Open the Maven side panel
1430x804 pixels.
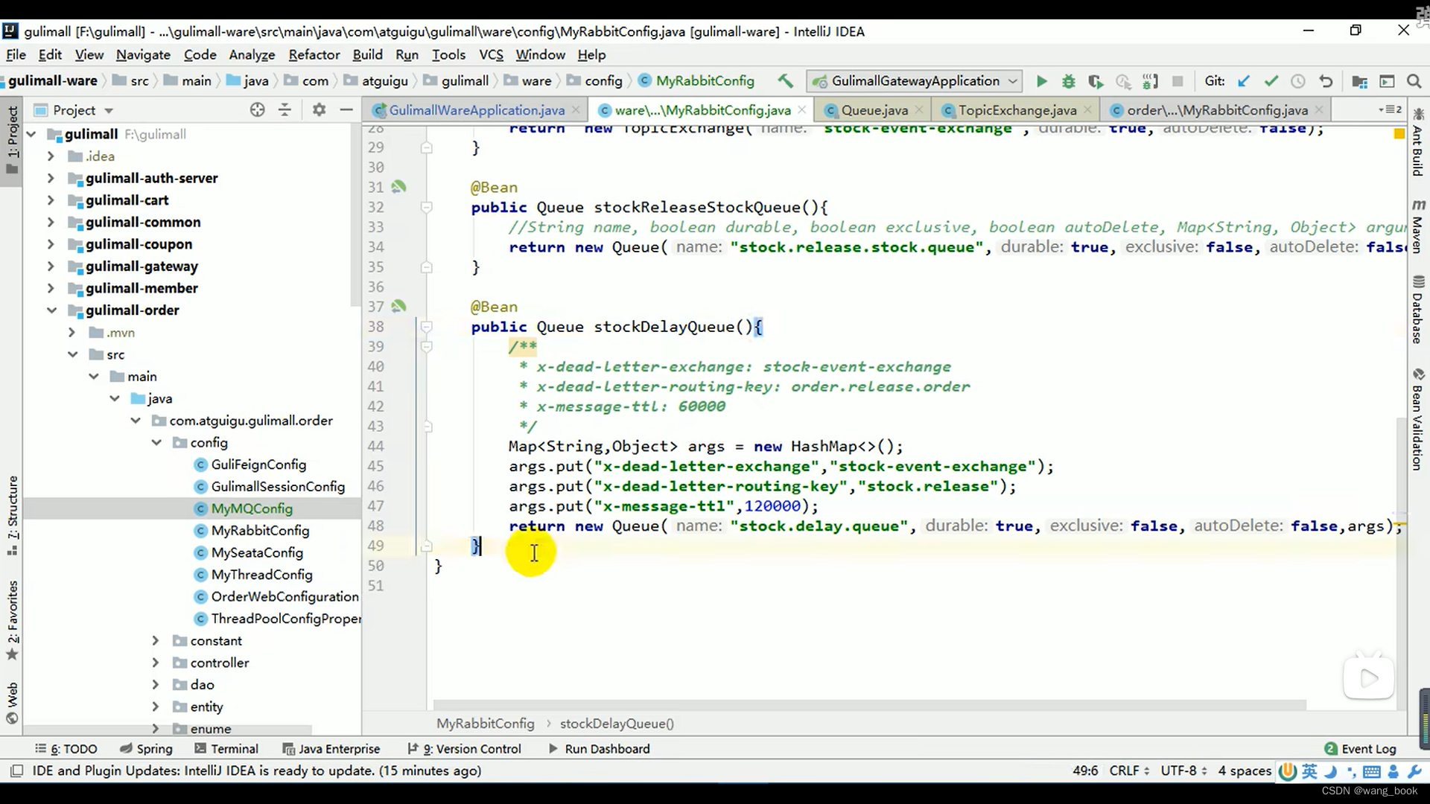click(x=1418, y=226)
